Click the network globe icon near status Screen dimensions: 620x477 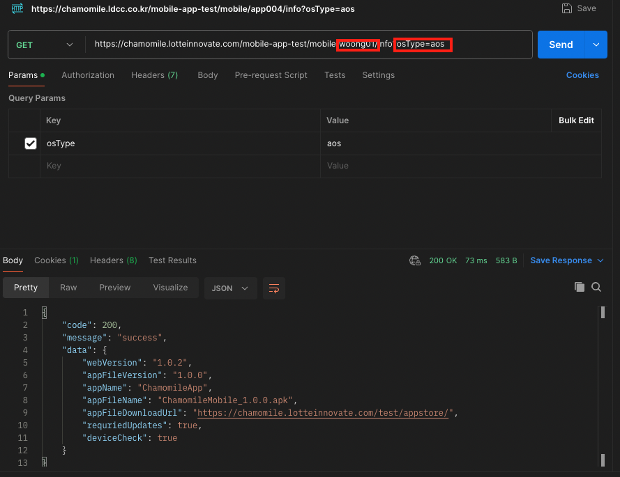[x=415, y=260]
